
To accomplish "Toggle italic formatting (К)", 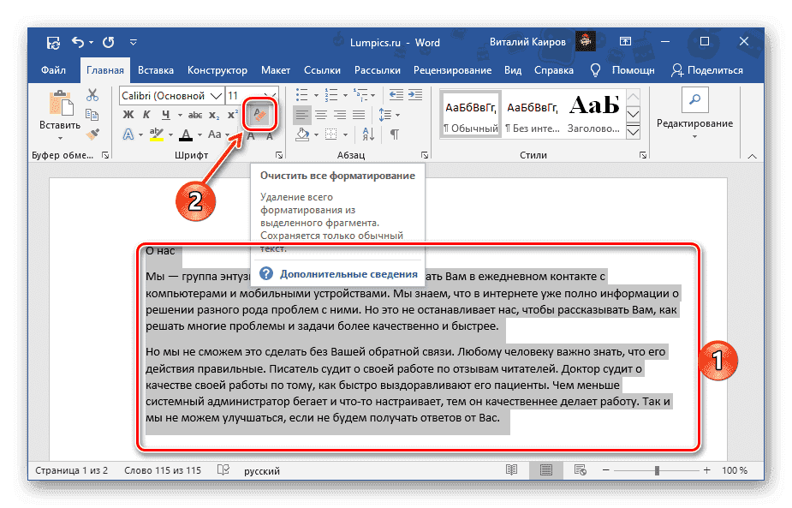I will tap(146, 114).
